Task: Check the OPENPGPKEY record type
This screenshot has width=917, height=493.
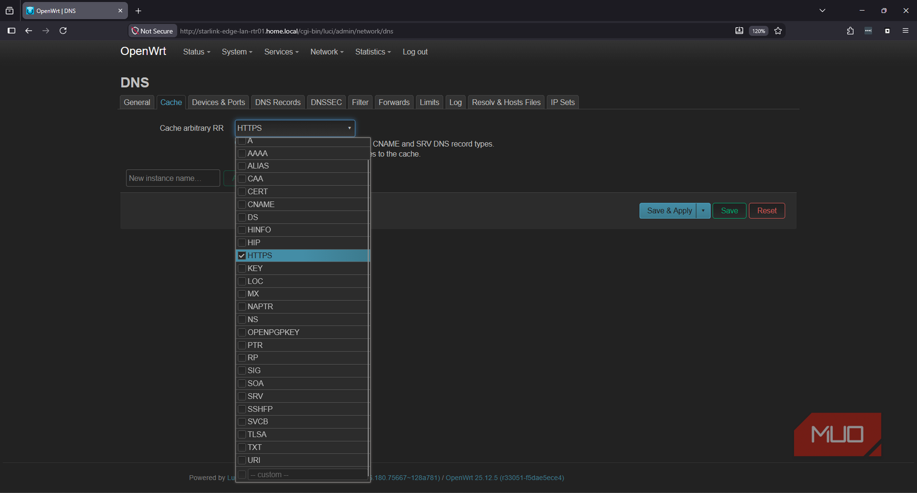Action: (x=242, y=332)
